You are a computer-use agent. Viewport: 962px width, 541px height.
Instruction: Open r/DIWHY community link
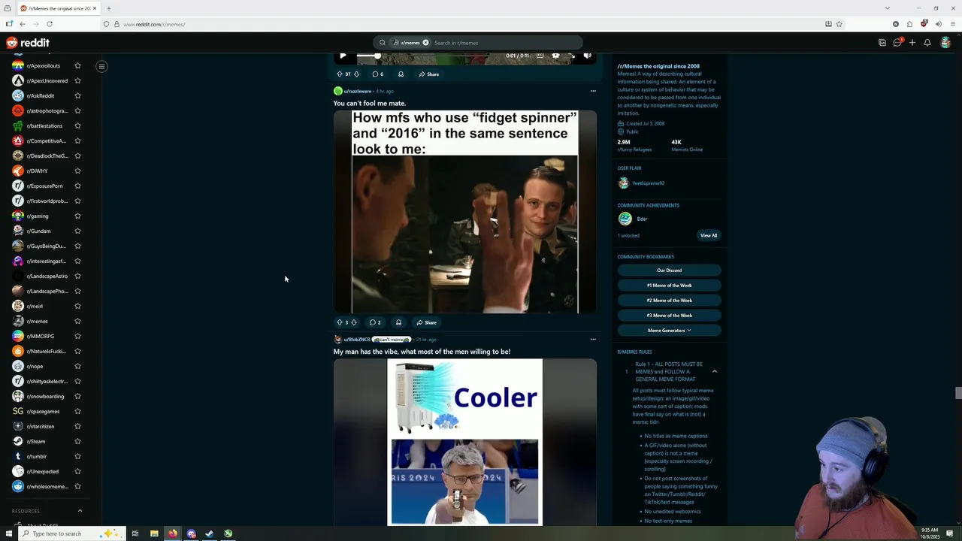point(37,171)
